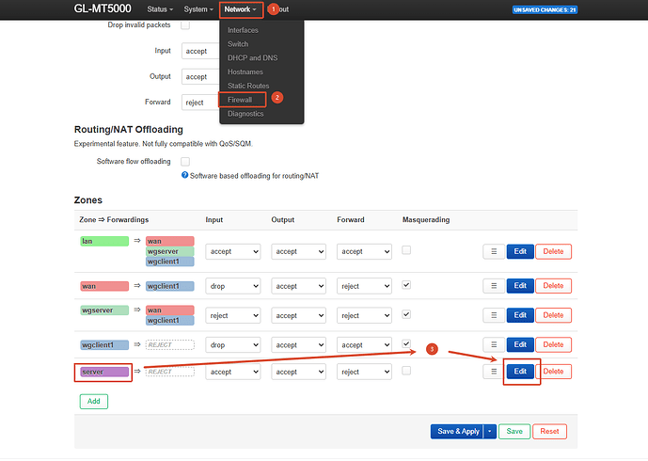Open wgclient1 zone Forward dropdown
The height and width of the screenshot is (461, 648).
364,345
